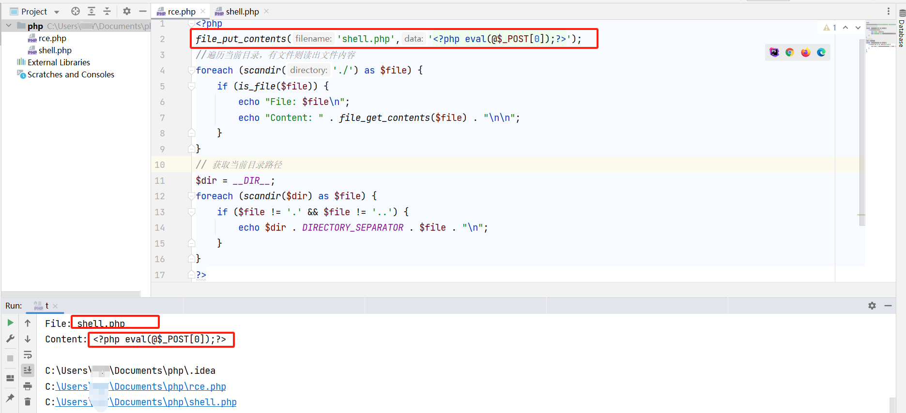Go to previous highlighted error

click(845, 28)
